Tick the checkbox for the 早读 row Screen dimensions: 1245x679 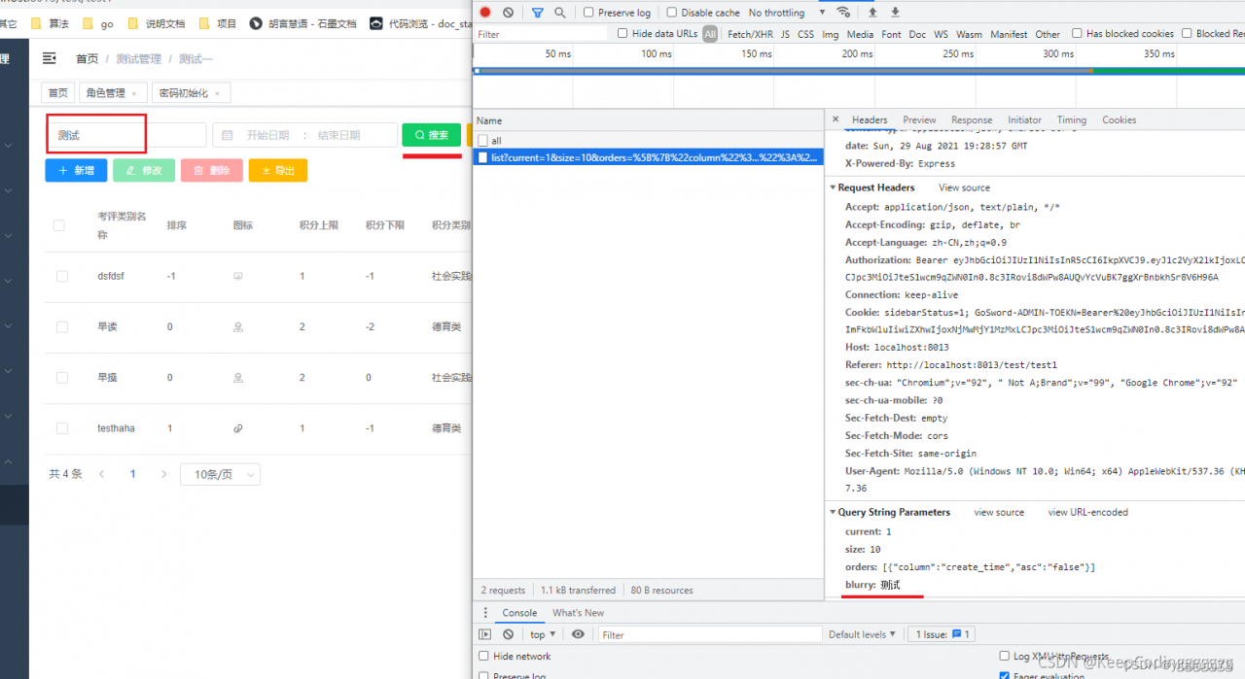62,327
